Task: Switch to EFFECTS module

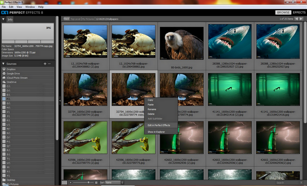Action: tap(299, 12)
